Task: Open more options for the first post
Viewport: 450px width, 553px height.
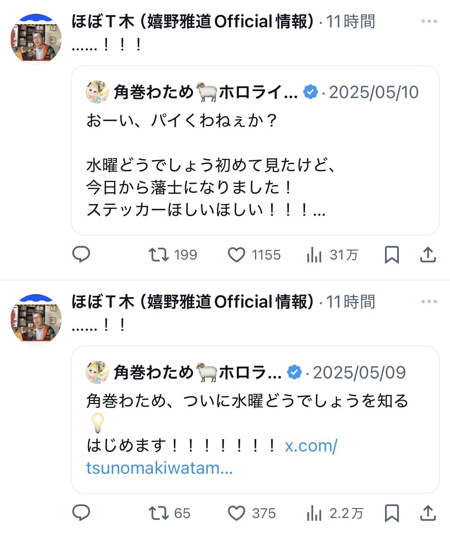Action: [429, 22]
